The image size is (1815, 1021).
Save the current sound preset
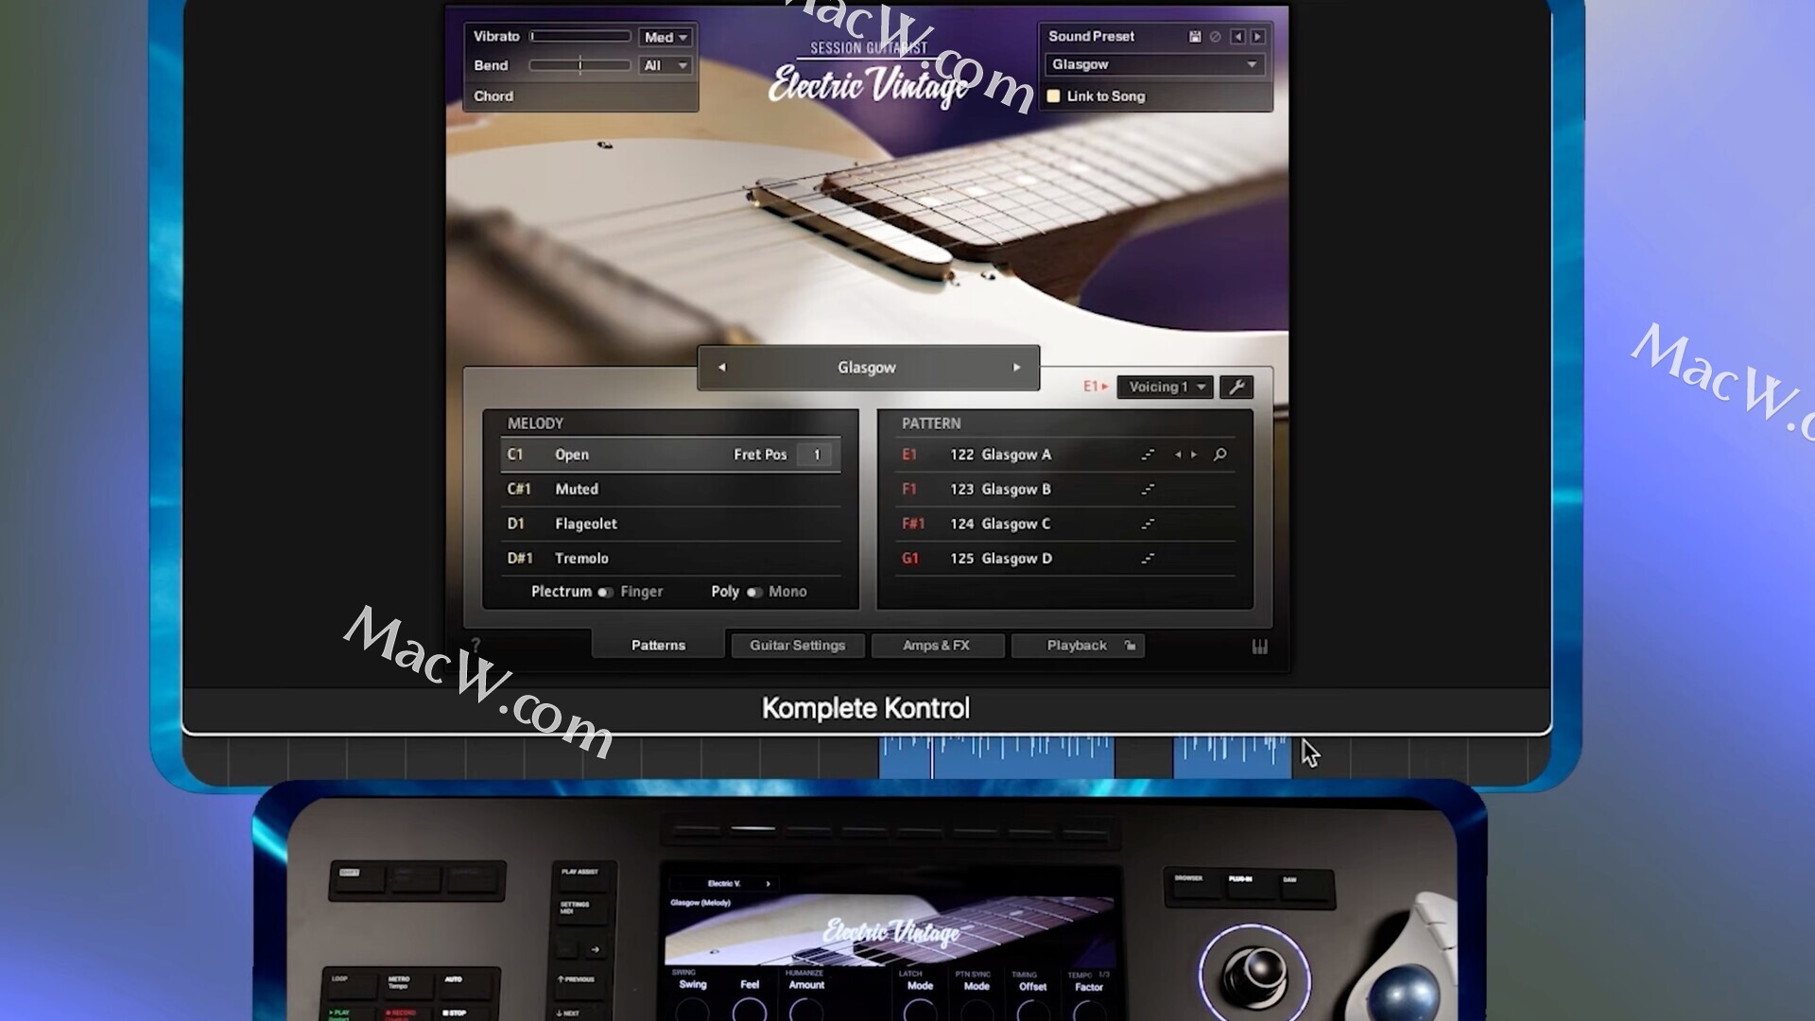[x=1195, y=37]
